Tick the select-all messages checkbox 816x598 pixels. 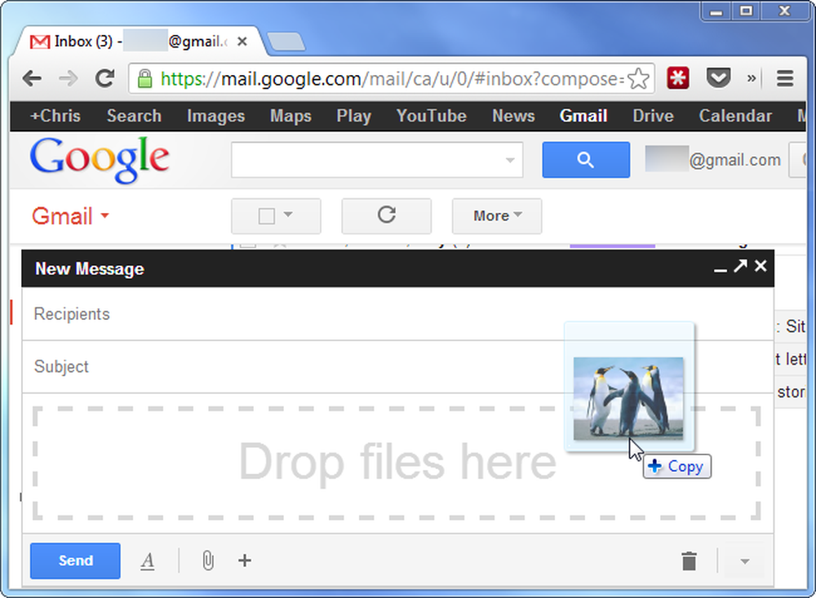[267, 216]
